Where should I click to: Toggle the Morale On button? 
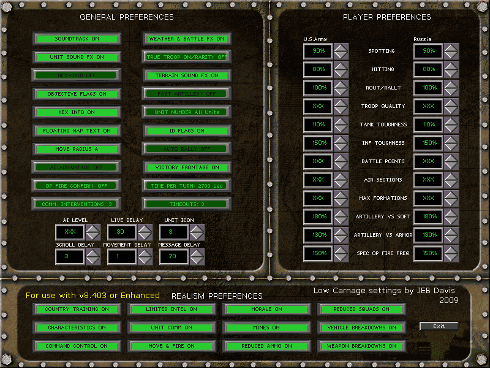(266, 309)
